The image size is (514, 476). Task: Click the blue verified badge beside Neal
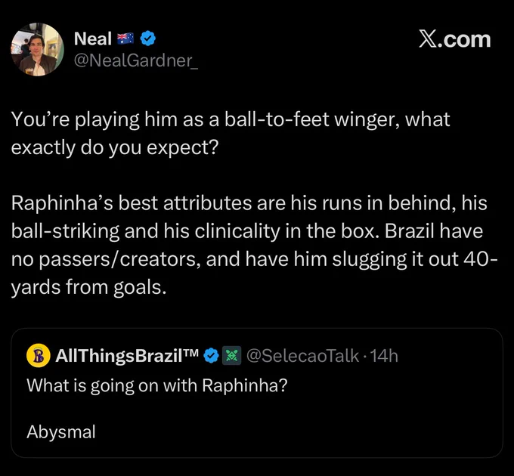148,39
